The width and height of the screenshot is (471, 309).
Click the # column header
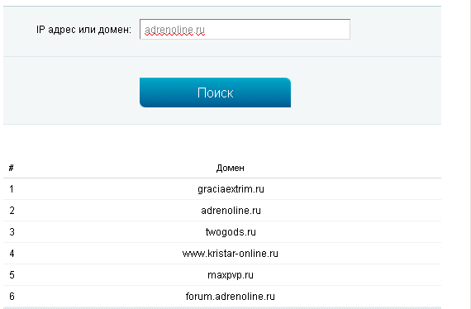pos(11,168)
